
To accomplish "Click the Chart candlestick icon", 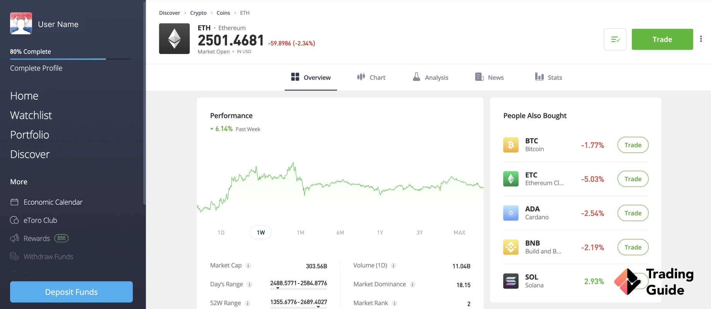I will [361, 77].
